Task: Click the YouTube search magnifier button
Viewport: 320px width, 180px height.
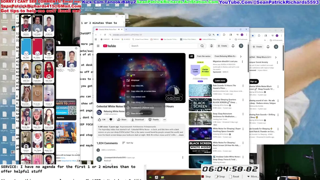Action: tap(202, 46)
